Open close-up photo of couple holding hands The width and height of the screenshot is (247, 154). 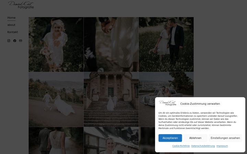click(x=111, y=44)
